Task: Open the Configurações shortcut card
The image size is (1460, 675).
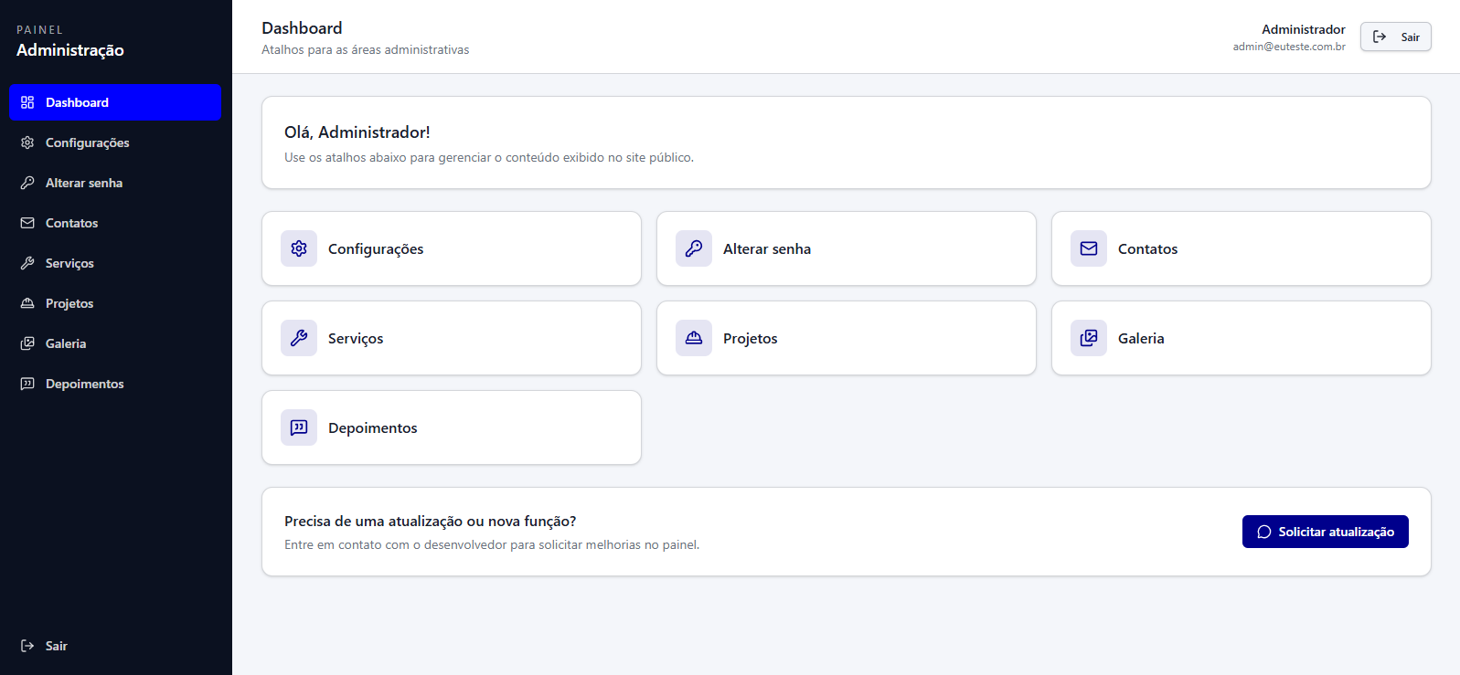Action: [x=452, y=248]
